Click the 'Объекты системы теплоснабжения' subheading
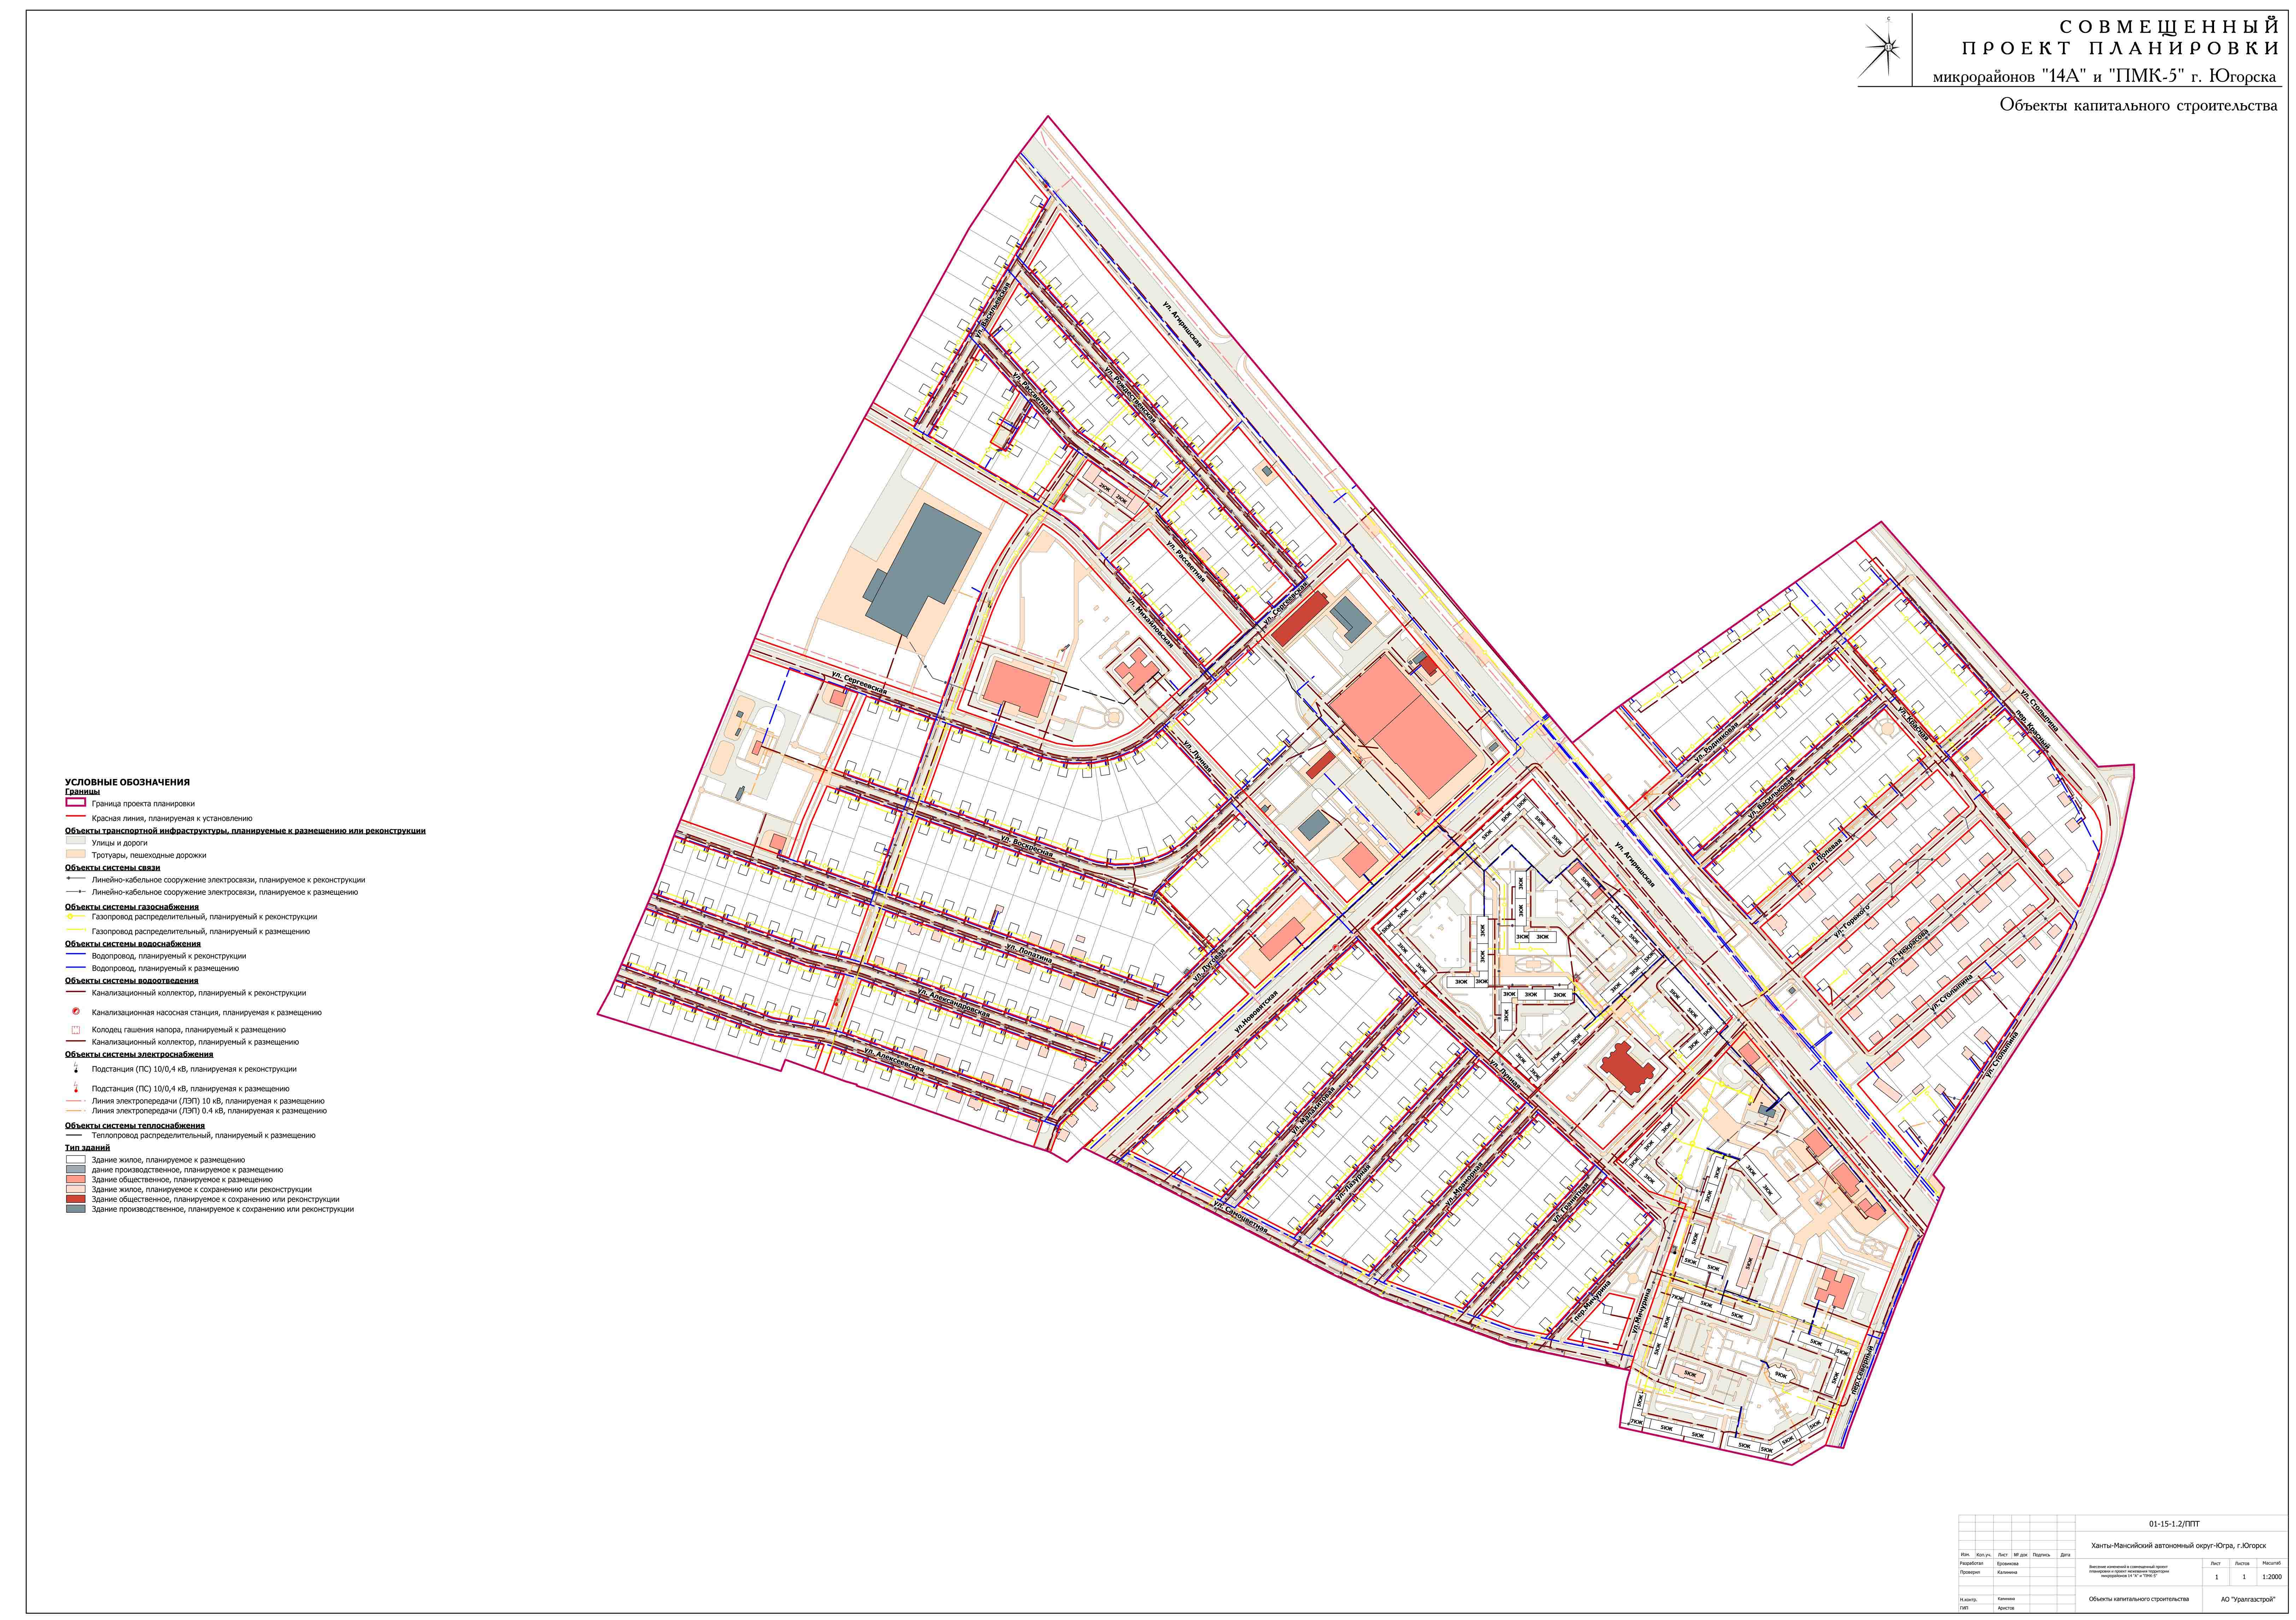Viewport: 2296px width, 1620px height. (135, 1126)
